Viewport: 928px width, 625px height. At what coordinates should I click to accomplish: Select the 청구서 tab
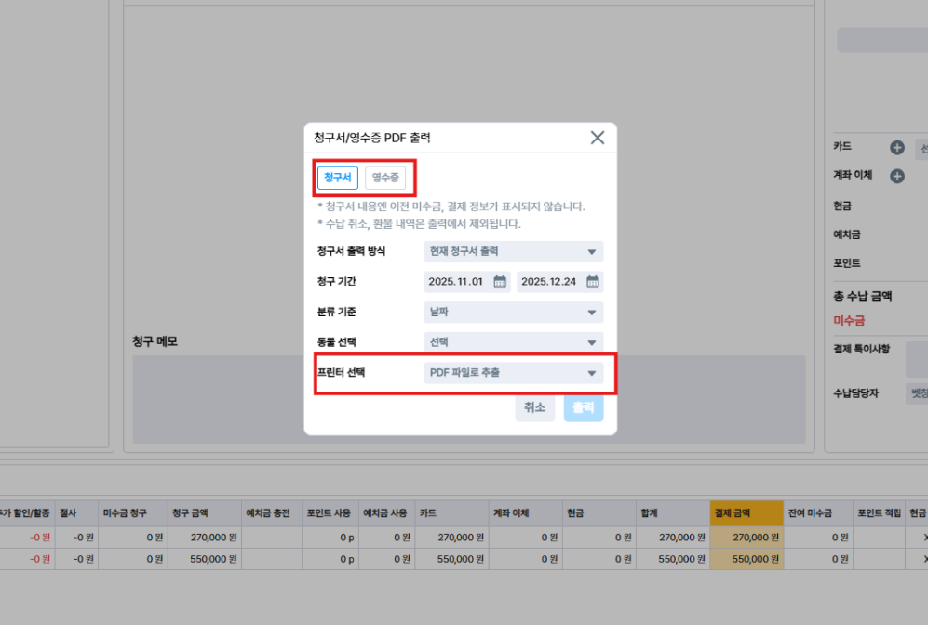click(x=338, y=178)
